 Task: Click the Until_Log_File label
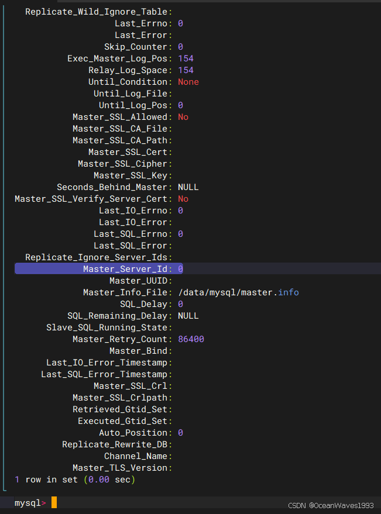click(x=131, y=94)
